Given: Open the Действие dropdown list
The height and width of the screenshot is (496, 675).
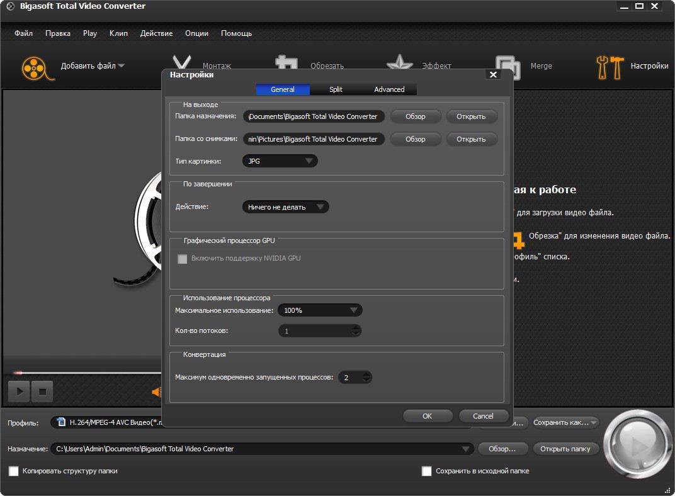Looking at the screenshot, I should [x=285, y=206].
